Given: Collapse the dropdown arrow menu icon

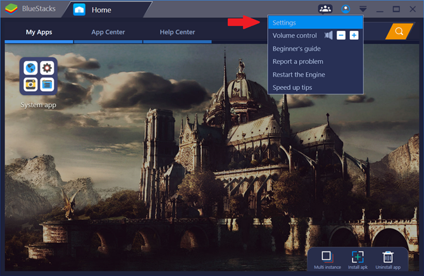Looking at the screenshot, I should click(x=363, y=9).
